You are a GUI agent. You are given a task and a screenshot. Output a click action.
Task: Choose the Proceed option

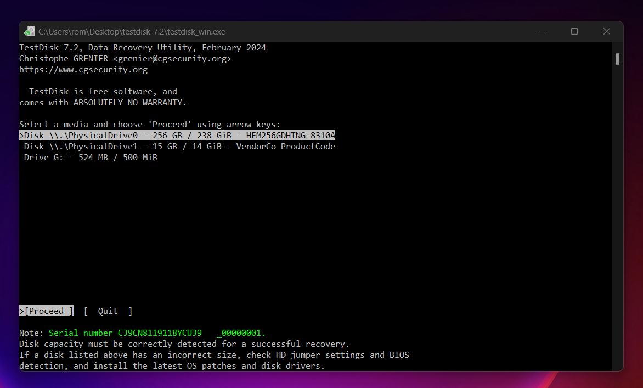tap(46, 311)
